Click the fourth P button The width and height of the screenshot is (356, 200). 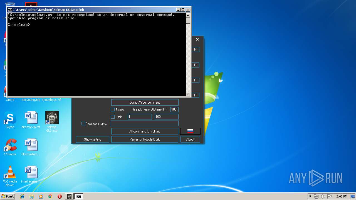(195, 95)
